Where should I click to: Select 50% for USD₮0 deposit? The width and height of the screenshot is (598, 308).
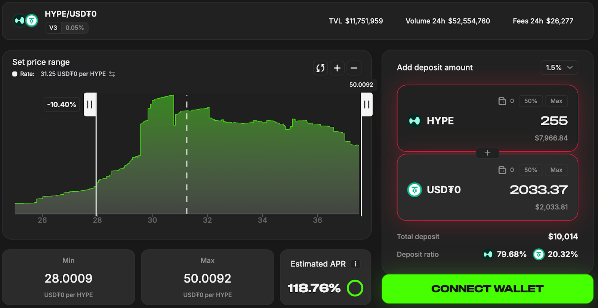[x=530, y=170]
